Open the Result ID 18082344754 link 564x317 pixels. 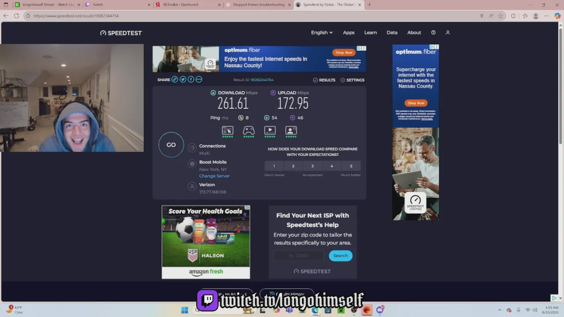[262, 80]
